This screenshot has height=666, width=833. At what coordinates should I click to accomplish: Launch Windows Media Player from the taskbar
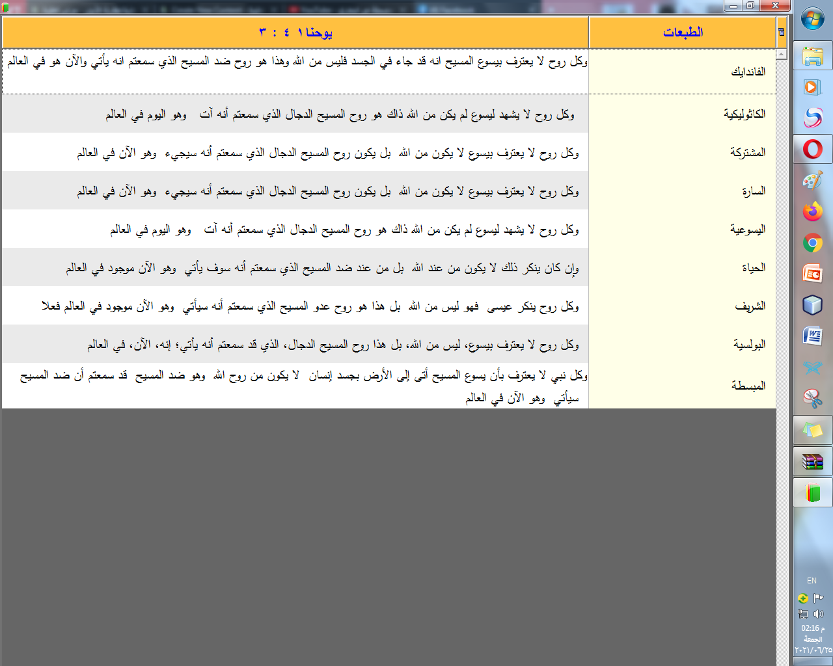point(813,87)
